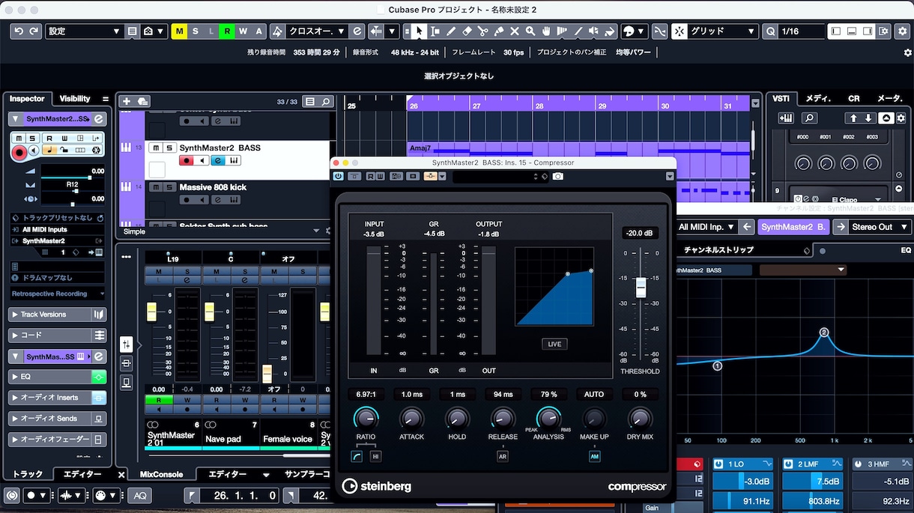Click EQ point 2 on the curve
The width and height of the screenshot is (914, 513).
tap(824, 333)
